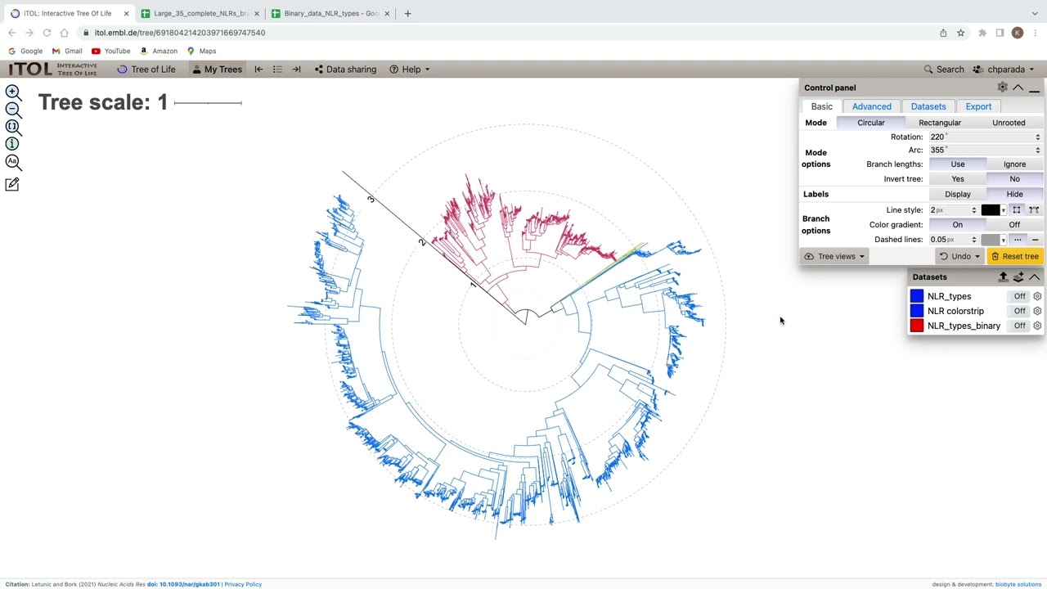Open Control panel settings gear

(x=1003, y=88)
